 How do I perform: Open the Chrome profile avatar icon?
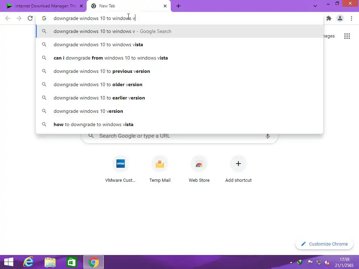tap(340, 18)
